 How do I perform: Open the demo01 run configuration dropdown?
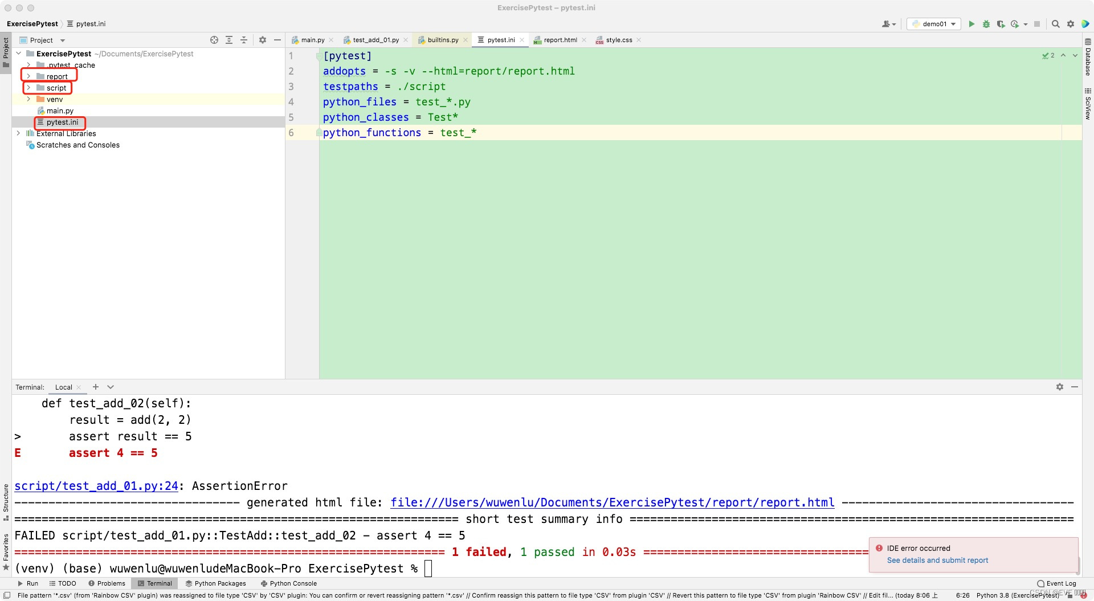click(934, 24)
